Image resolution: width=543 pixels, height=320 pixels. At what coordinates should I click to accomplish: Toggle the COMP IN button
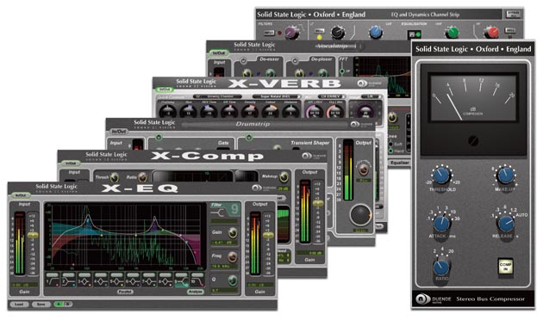pyautogui.click(x=505, y=267)
